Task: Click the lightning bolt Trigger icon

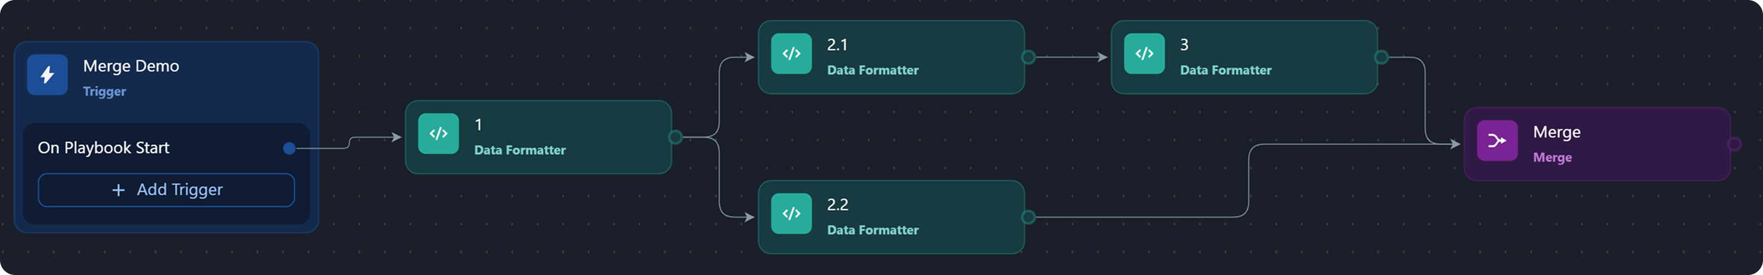Action: pos(47,75)
